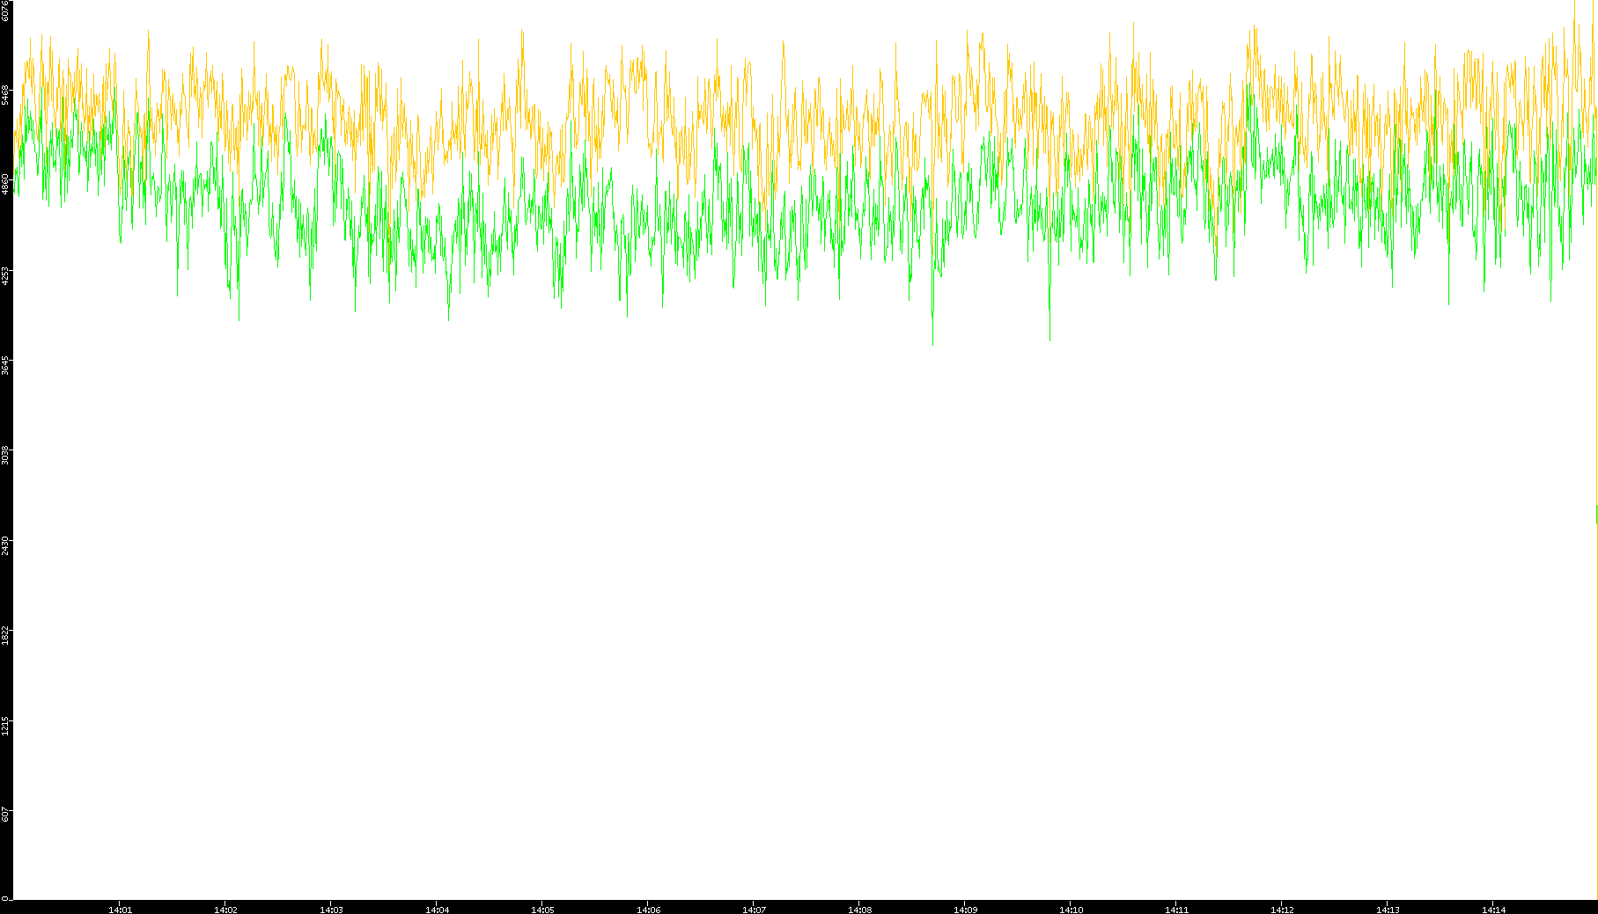1598x914 pixels.
Task: Click the 4860 y-axis label
Action: pos(5,184)
